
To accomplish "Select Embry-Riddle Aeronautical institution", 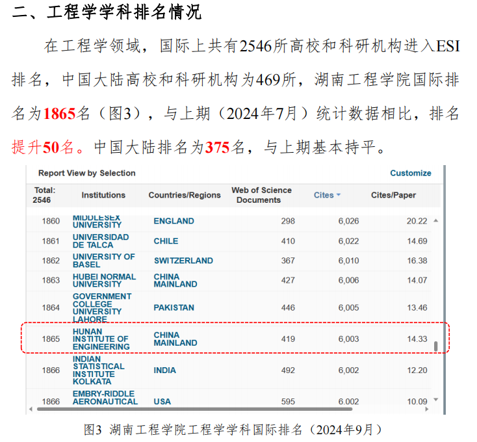I will pyautogui.click(x=105, y=397).
